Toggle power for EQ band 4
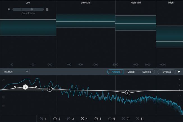Viewport: 183px width, 122px height. click(83, 119)
